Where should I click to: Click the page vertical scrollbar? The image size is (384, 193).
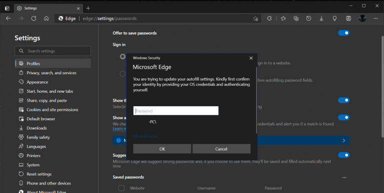(x=382, y=86)
